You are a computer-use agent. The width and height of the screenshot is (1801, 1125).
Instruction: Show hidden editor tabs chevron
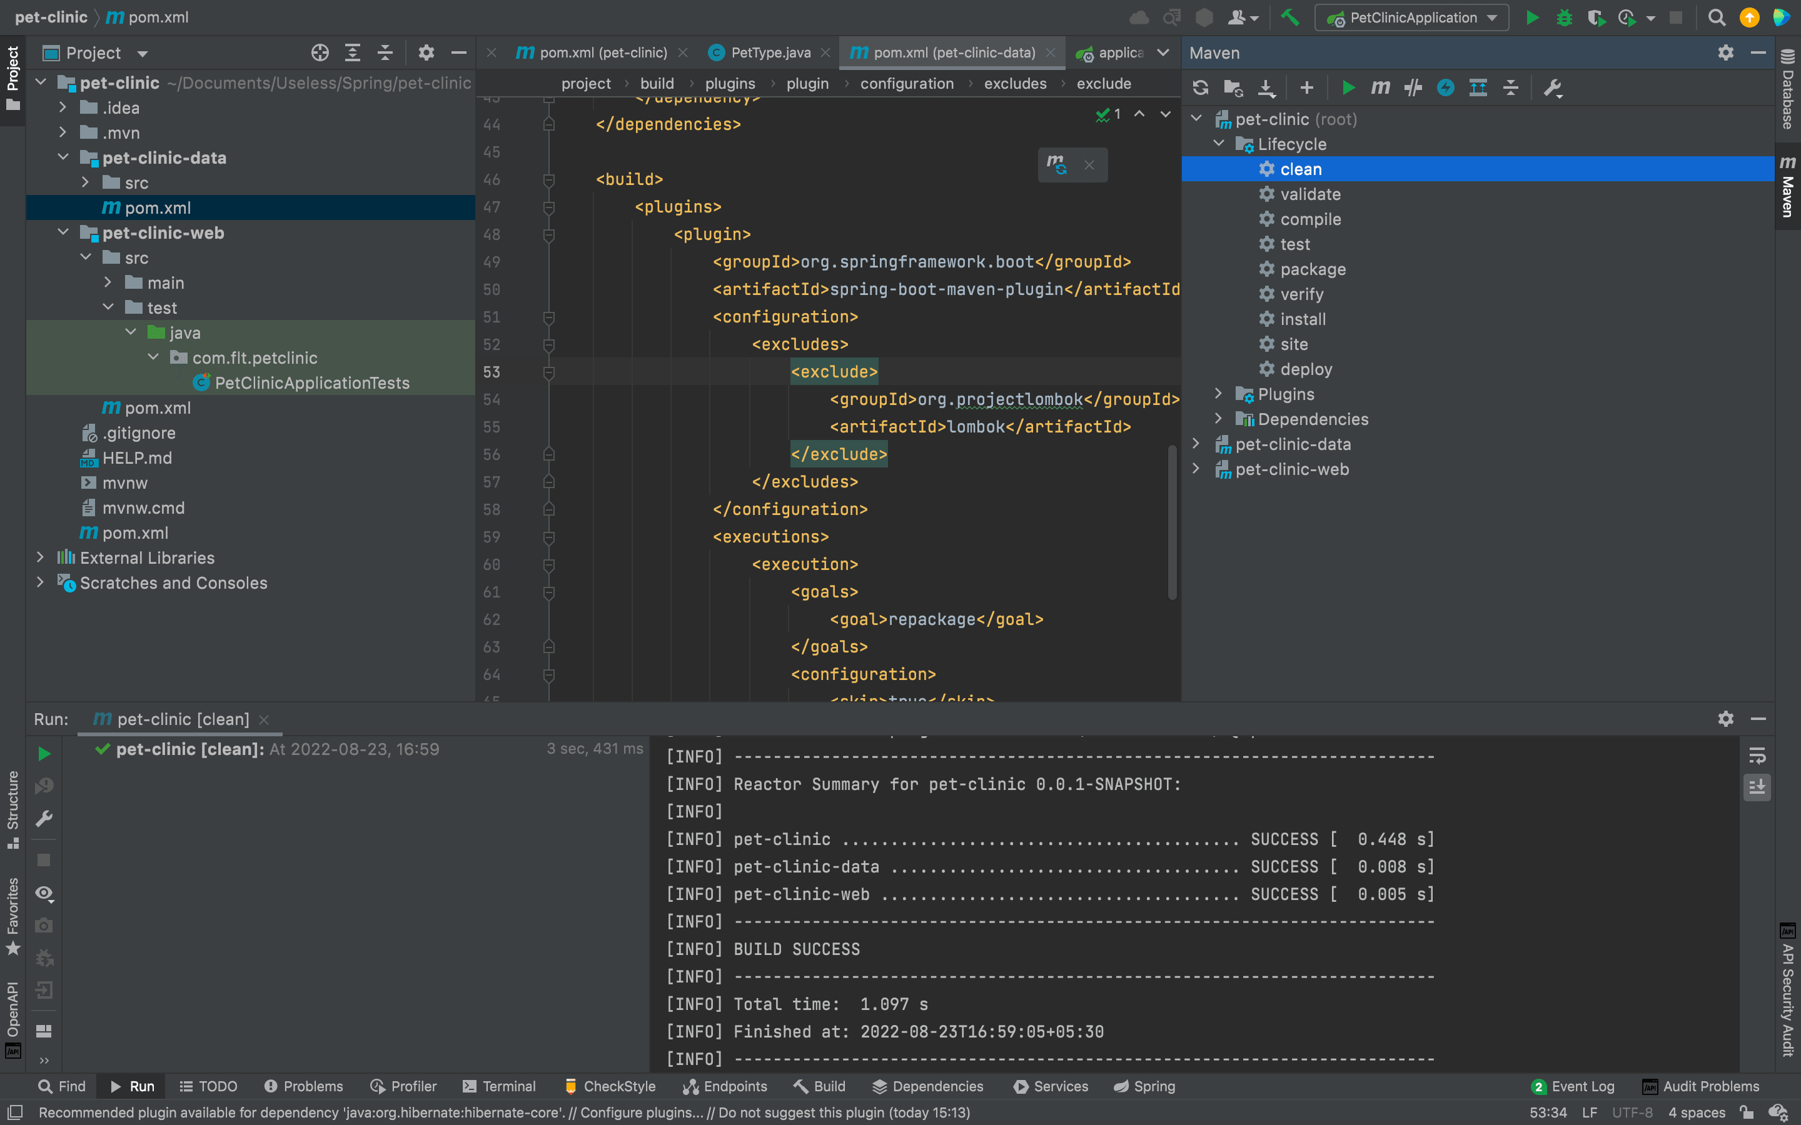(1163, 53)
